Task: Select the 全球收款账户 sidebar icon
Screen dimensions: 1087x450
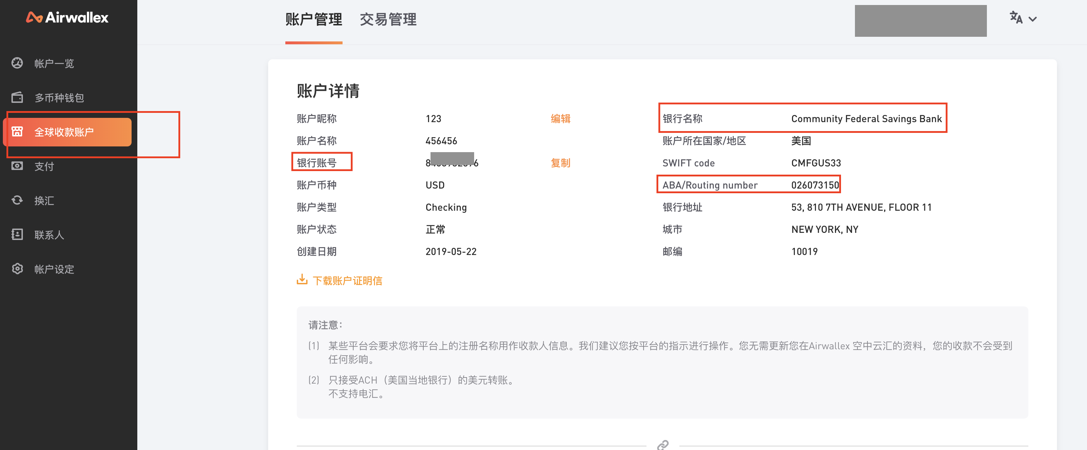Action: click(17, 131)
